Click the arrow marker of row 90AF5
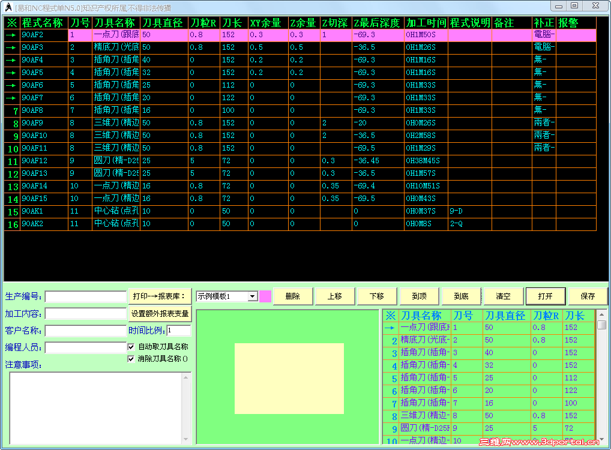This screenshot has width=611, height=450. [12, 73]
